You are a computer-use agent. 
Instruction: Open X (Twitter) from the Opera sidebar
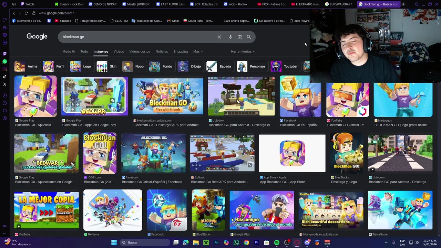(4, 84)
